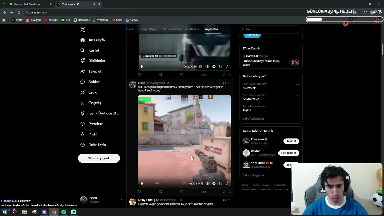Enter fullscreen on the 0:33 video
Viewport: 384px width, 216px height.
click(x=227, y=184)
